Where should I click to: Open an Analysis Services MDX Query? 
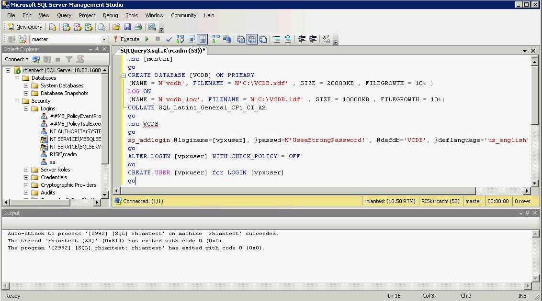coord(67,27)
